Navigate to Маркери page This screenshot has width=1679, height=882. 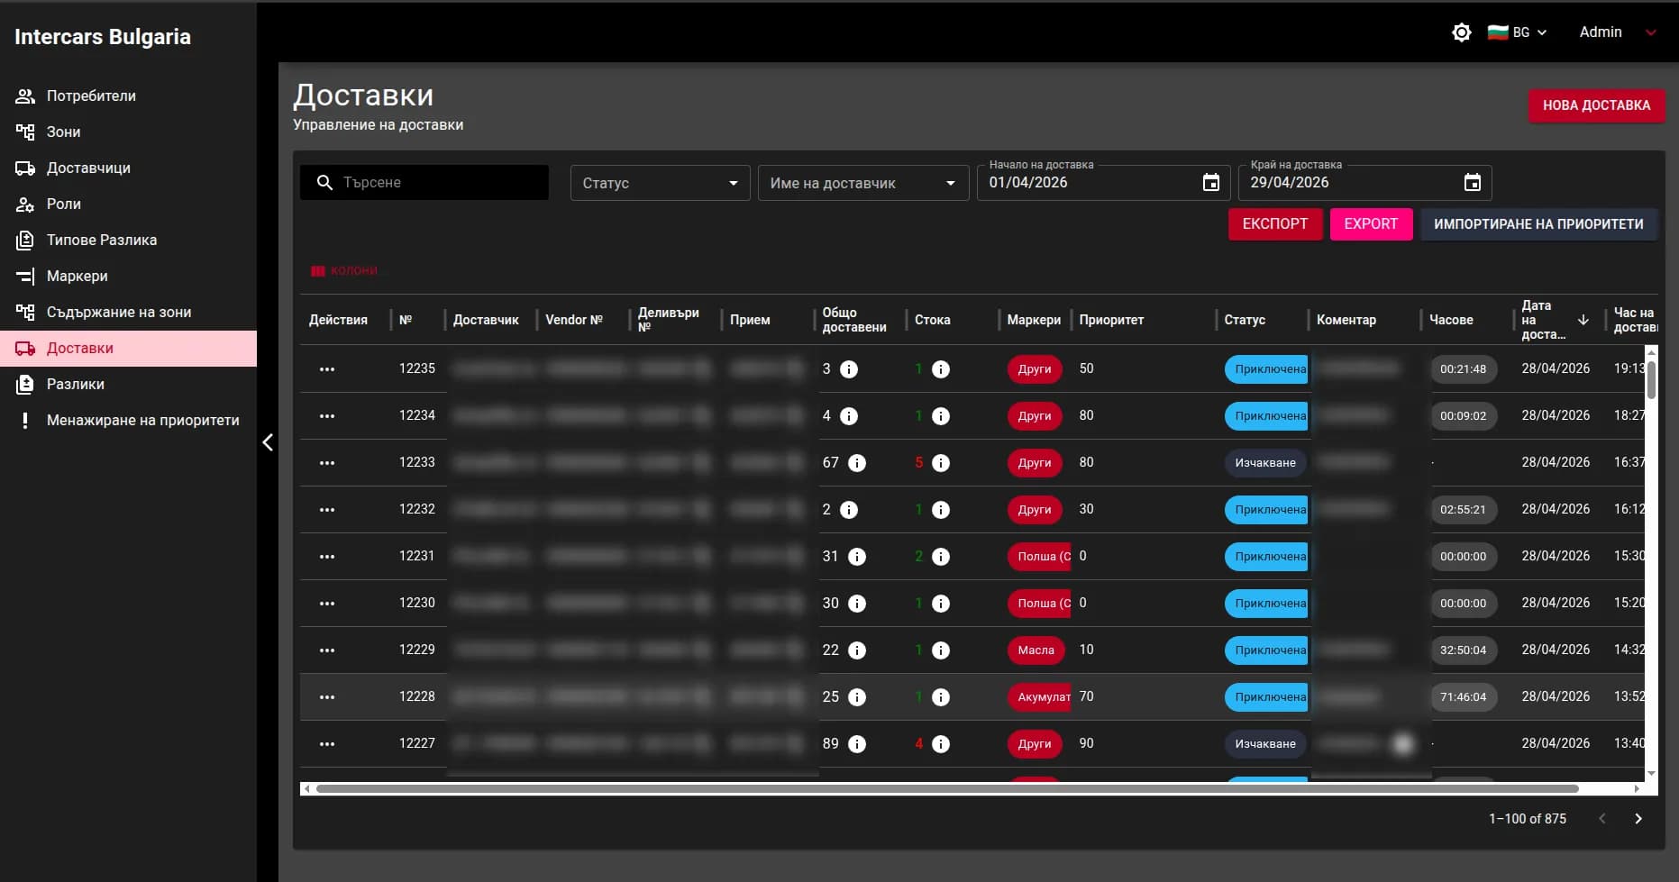128,276
